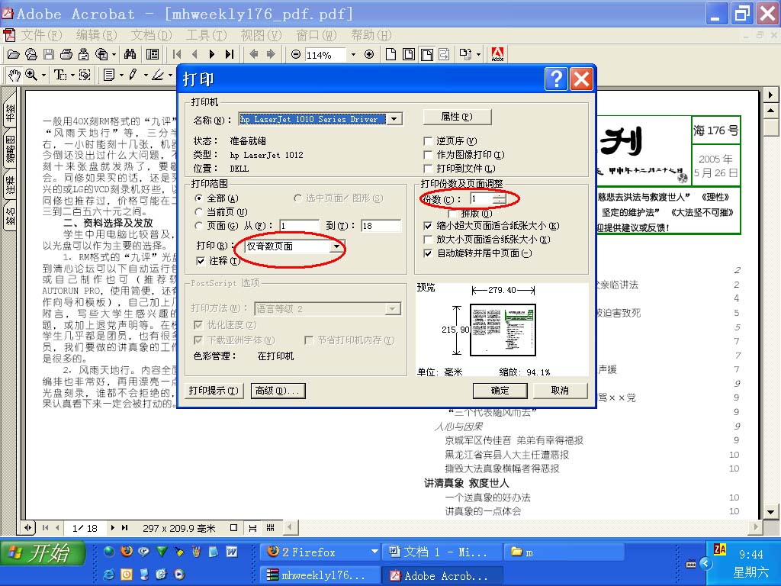Open the 视图 (View) menu
The width and height of the screenshot is (781, 586).
261,35
